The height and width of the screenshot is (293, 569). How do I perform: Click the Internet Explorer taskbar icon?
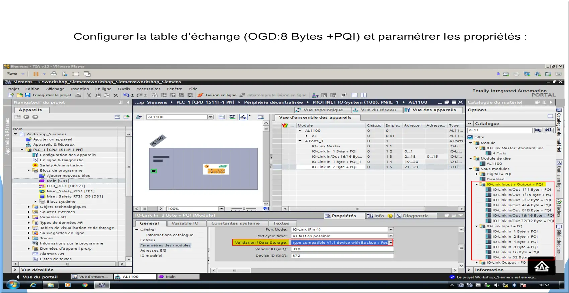pyautogui.click(x=33, y=285)
